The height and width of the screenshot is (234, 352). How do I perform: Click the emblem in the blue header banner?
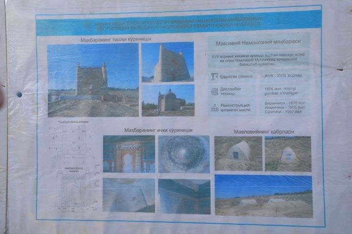coord(88,25)
